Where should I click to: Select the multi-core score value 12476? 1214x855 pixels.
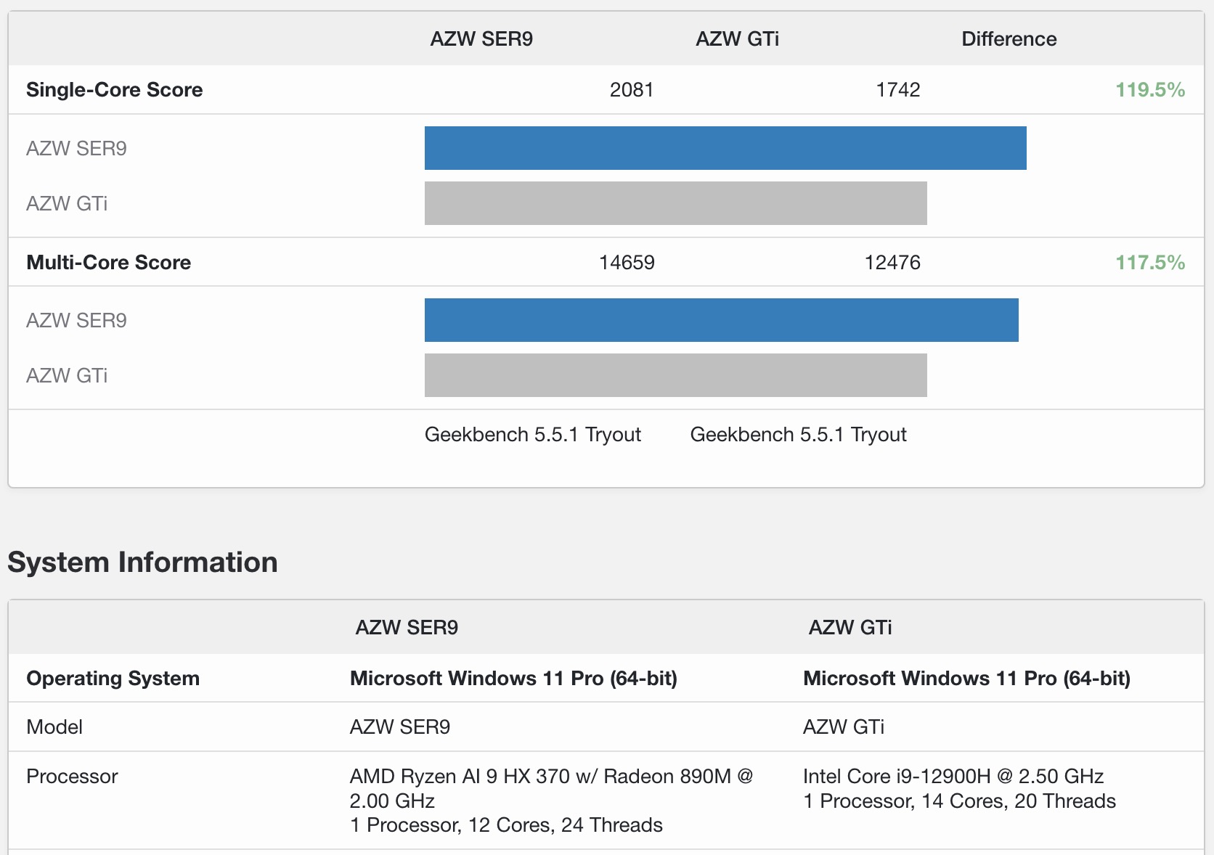tap(892, 263)
